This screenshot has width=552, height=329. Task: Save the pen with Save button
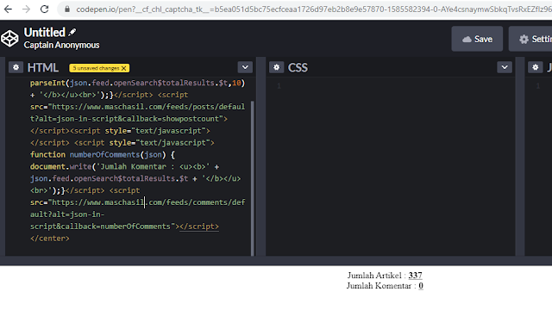(x=477, y=39)
